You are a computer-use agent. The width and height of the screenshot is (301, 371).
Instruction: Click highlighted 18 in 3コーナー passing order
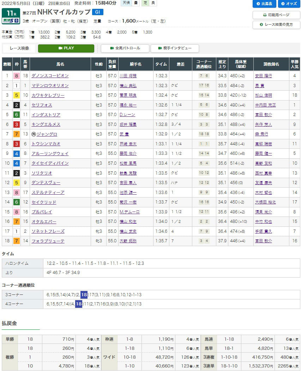84,295
